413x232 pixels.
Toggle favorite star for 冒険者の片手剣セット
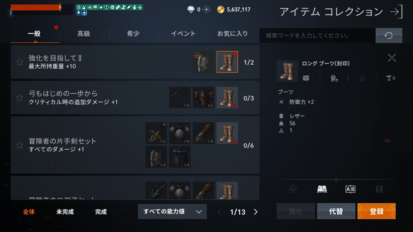tap(20, 145)
